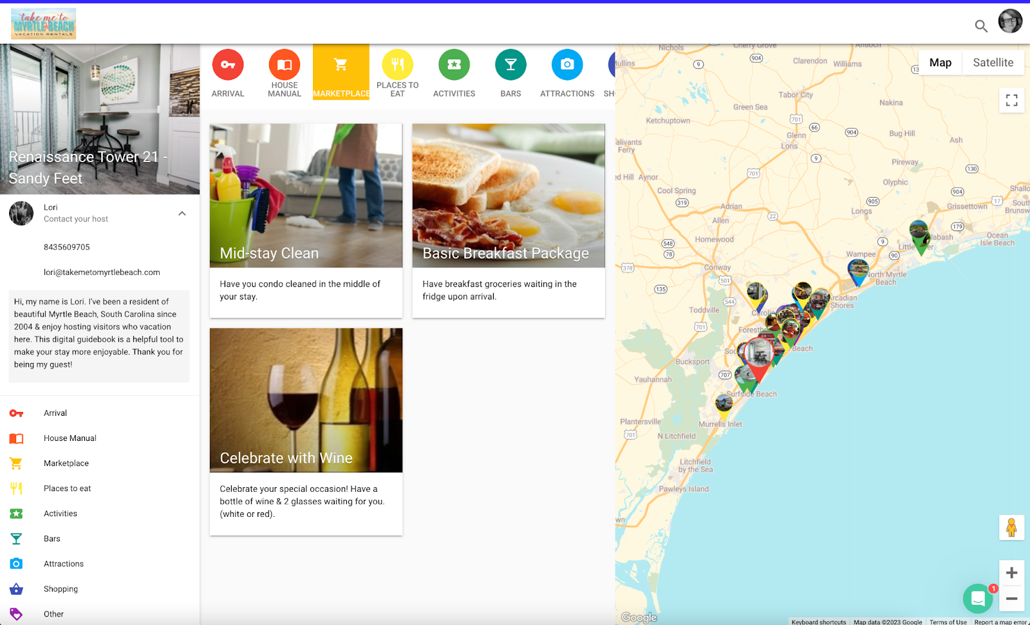Select the Places to Eat fork icon
The image size is (1030, 625).
click(397, 65)
